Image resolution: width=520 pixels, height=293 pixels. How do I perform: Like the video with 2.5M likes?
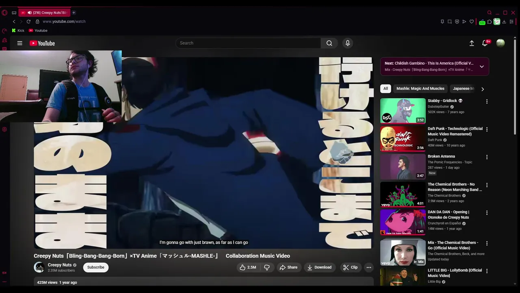pyautogui.click(x=248, y=267)
